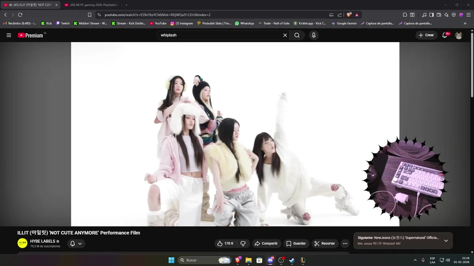Open the media control music note icon
The width and height of the screenshot is (474, 266).
coord(424,15)
